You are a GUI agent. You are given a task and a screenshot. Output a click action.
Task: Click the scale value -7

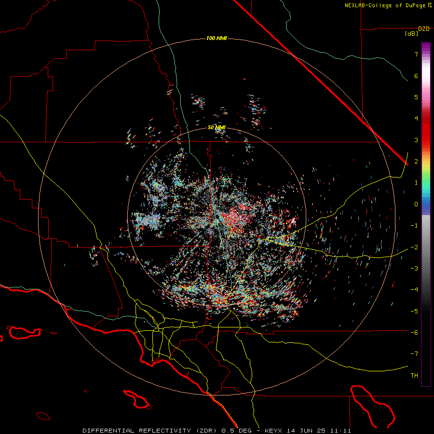(x=414, y=354)
